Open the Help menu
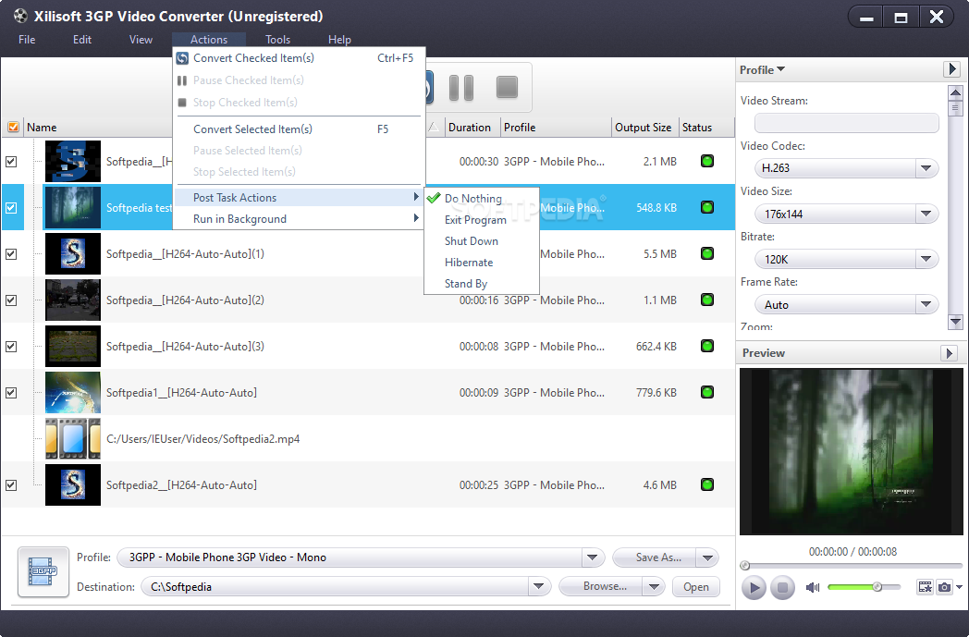This screenshot has height=637, width=969. [x=339, y=40]
